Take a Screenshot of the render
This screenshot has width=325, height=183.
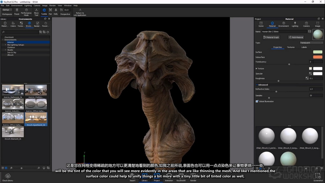tap(318, 177)
